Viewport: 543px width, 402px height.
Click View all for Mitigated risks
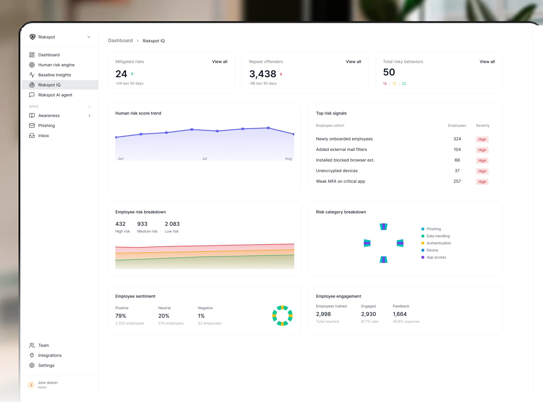pos(220,62)
